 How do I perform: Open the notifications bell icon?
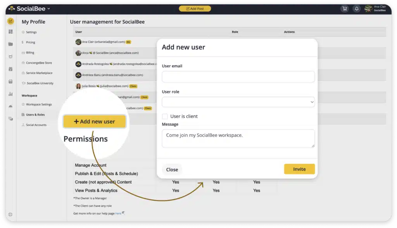[x=357, y=9]
